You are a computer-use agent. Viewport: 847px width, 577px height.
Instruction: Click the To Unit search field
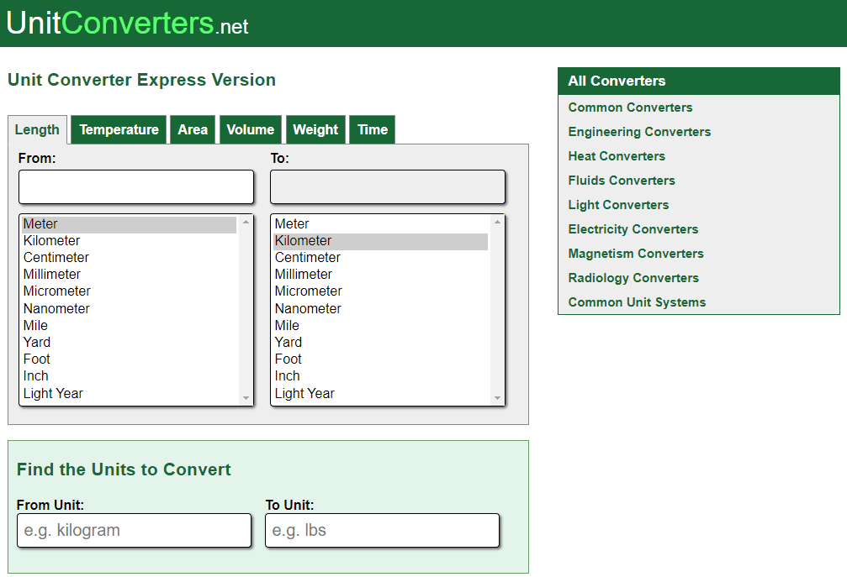click(383, 531)
